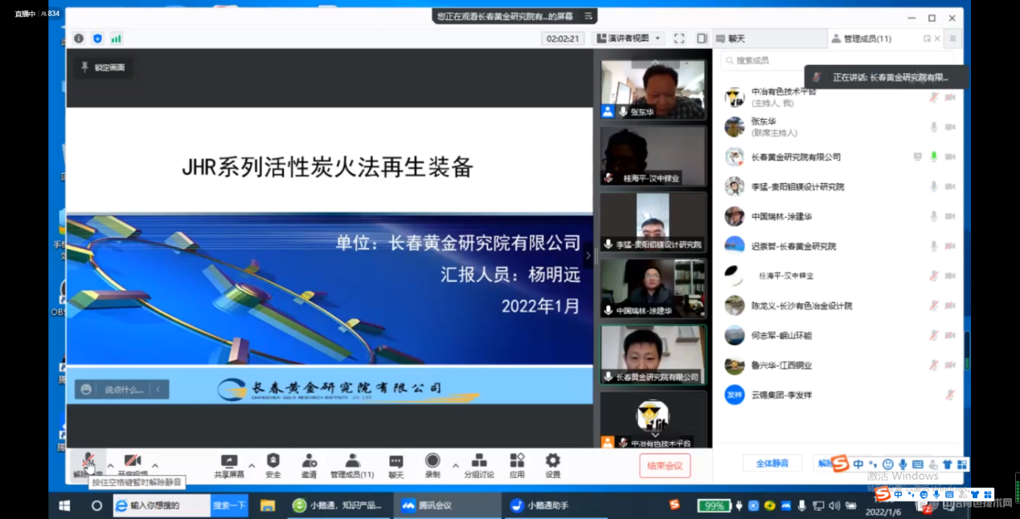Select member 李猛-贵阳铝镁设计研究院 in the list
The image size is (1020, 519).
(839, 186)
